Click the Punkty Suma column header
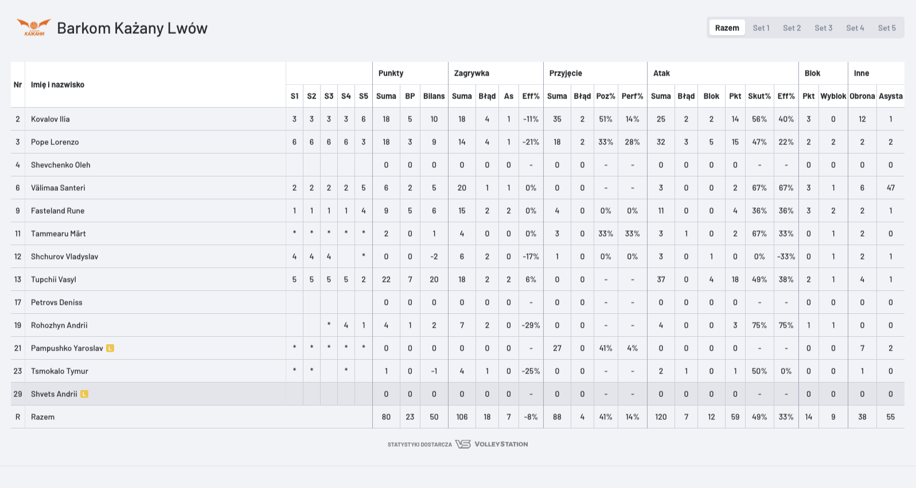Screen dimensions: 916x488 pos(386,96)
